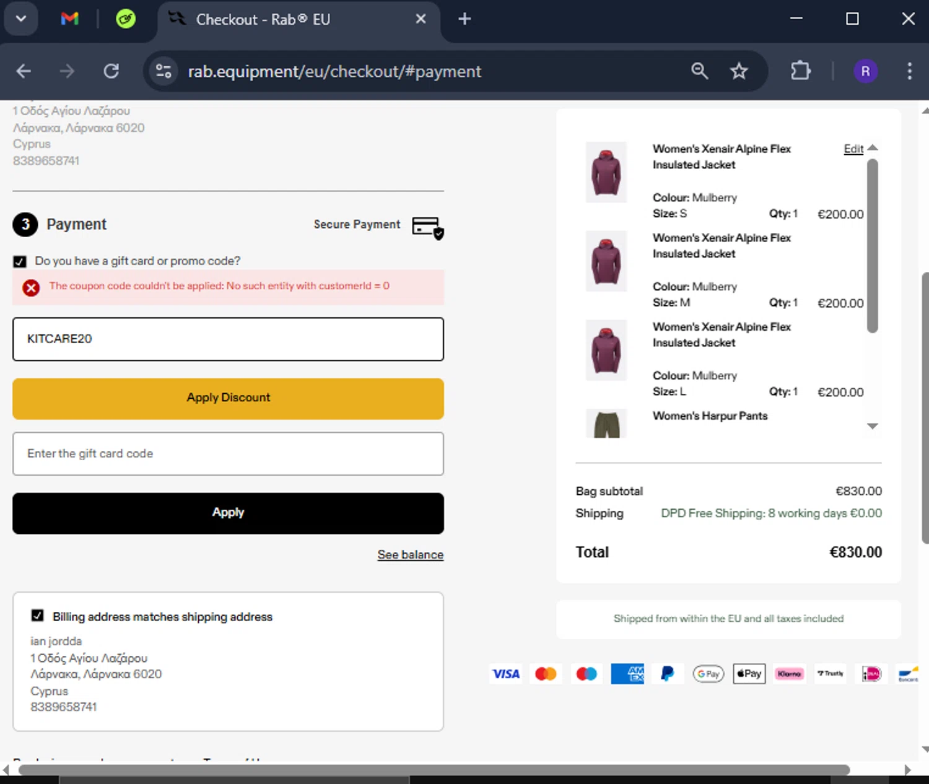The width and height of the screenshot is (929, 784).
Task: Click the size L jacket thumbnail
Action: [x=606, y=350]
